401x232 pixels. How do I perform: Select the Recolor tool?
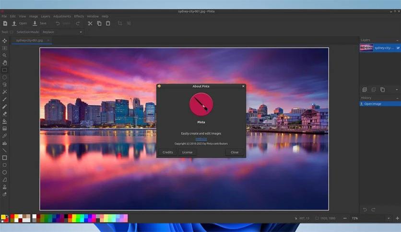coord(5,194)
